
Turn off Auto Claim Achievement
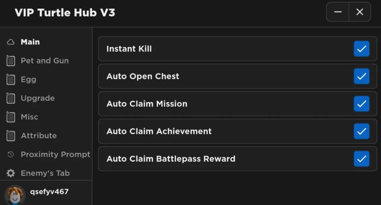tap(361, 131)
